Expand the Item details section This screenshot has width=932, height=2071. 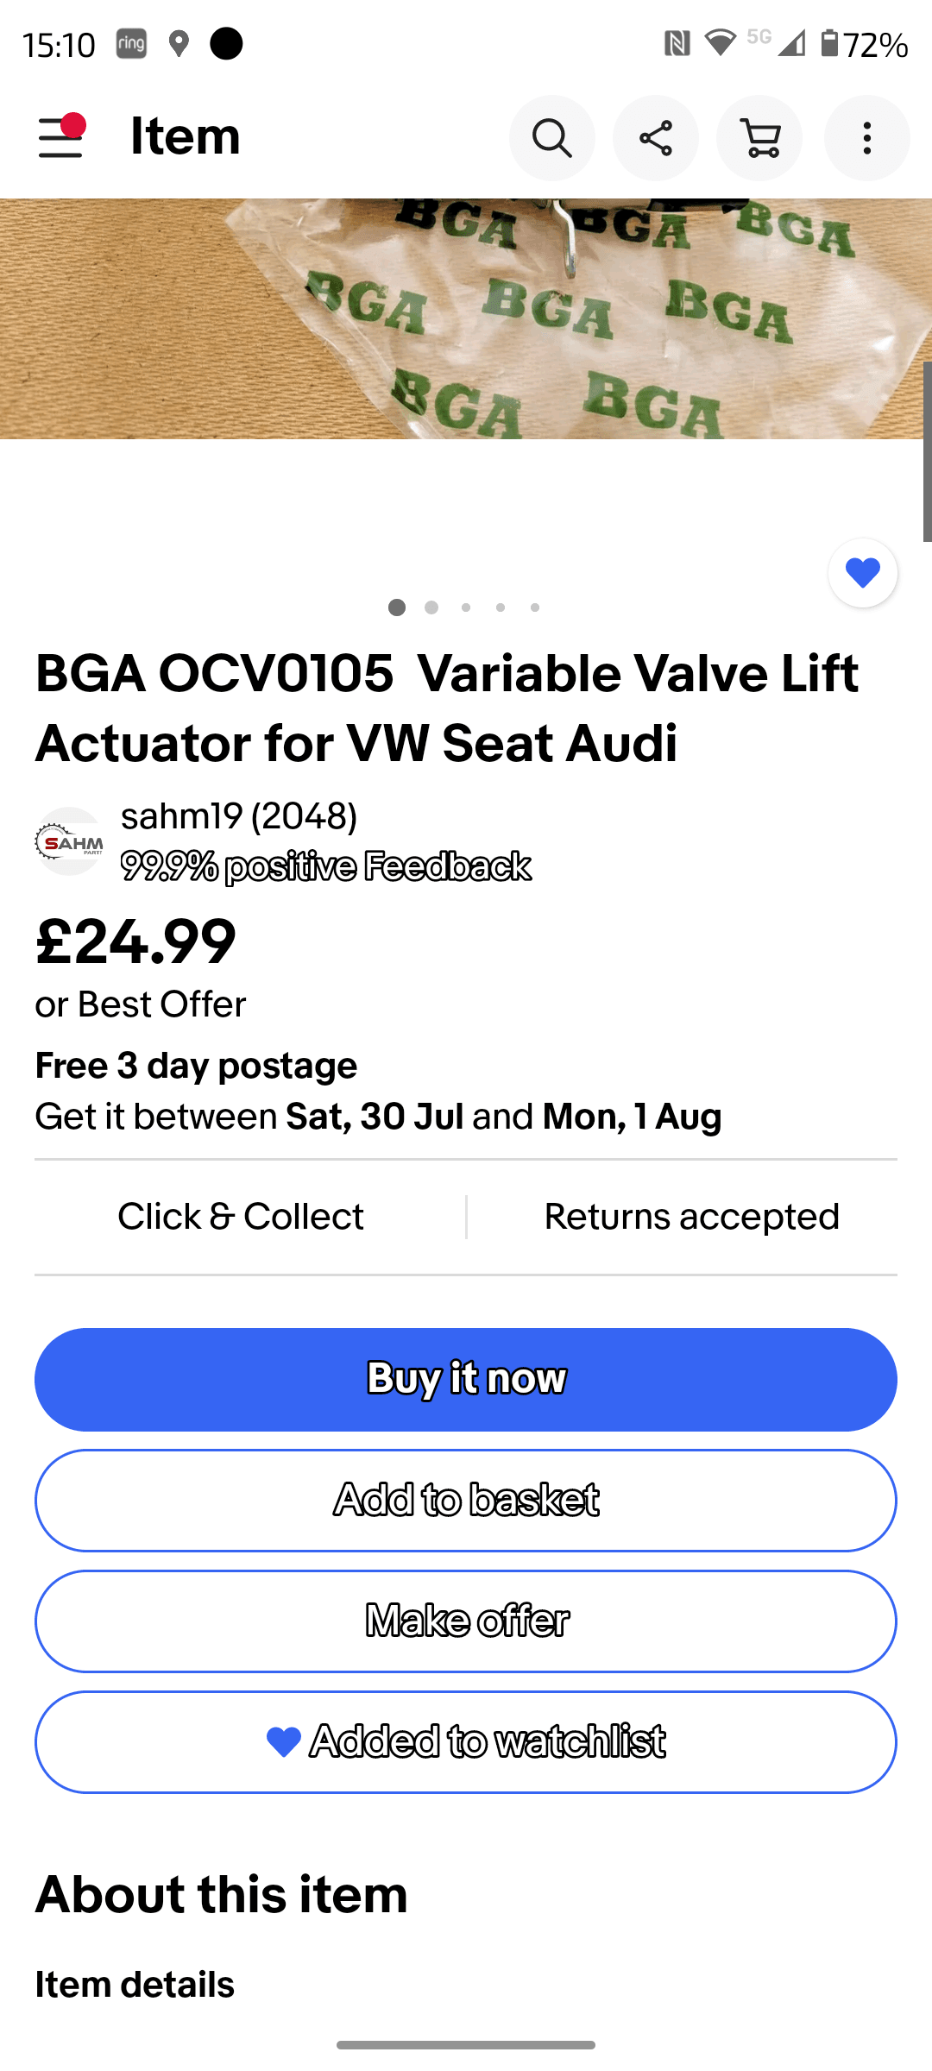[x=135, y=1985]
